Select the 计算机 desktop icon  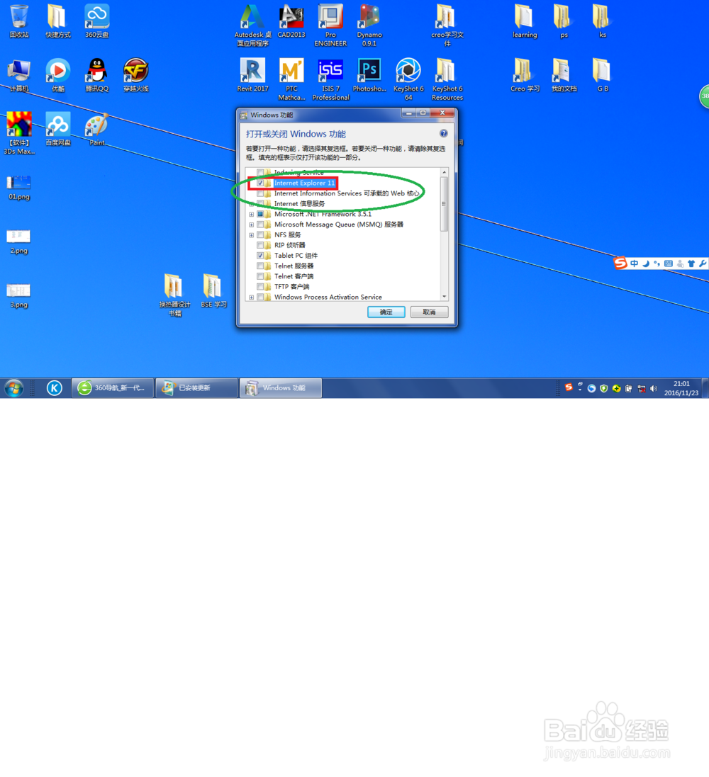tap(19, 75)
